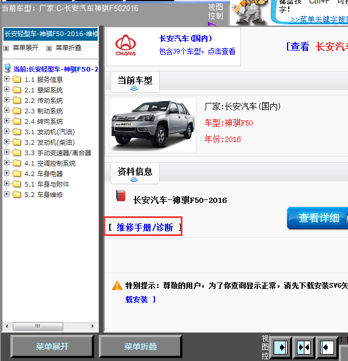The width and height of the screenshot is (348, 361).
Task: Click folder icon for 2.4 转向系统
Action: click(17, 121)
